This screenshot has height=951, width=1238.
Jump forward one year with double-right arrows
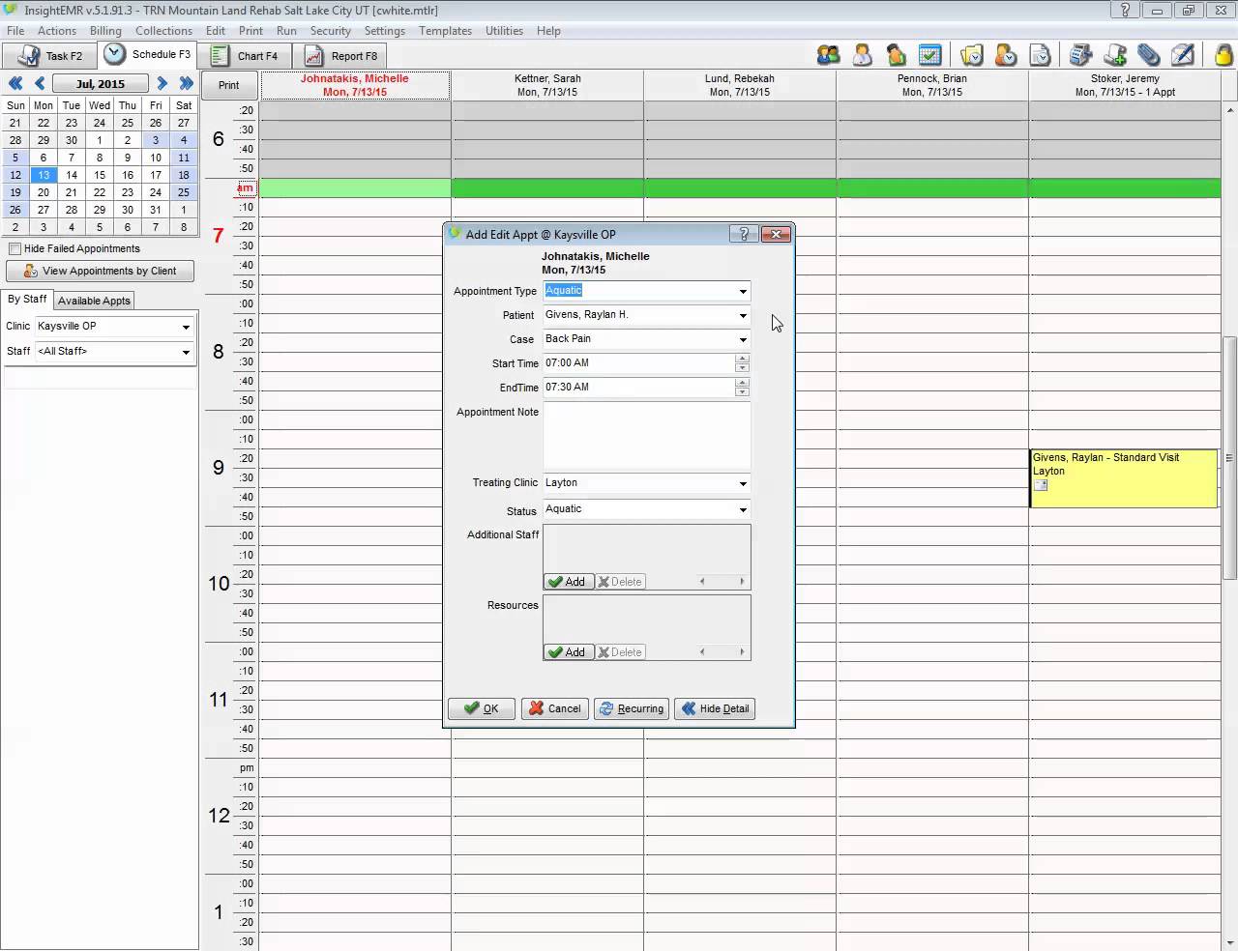(186, 84)
